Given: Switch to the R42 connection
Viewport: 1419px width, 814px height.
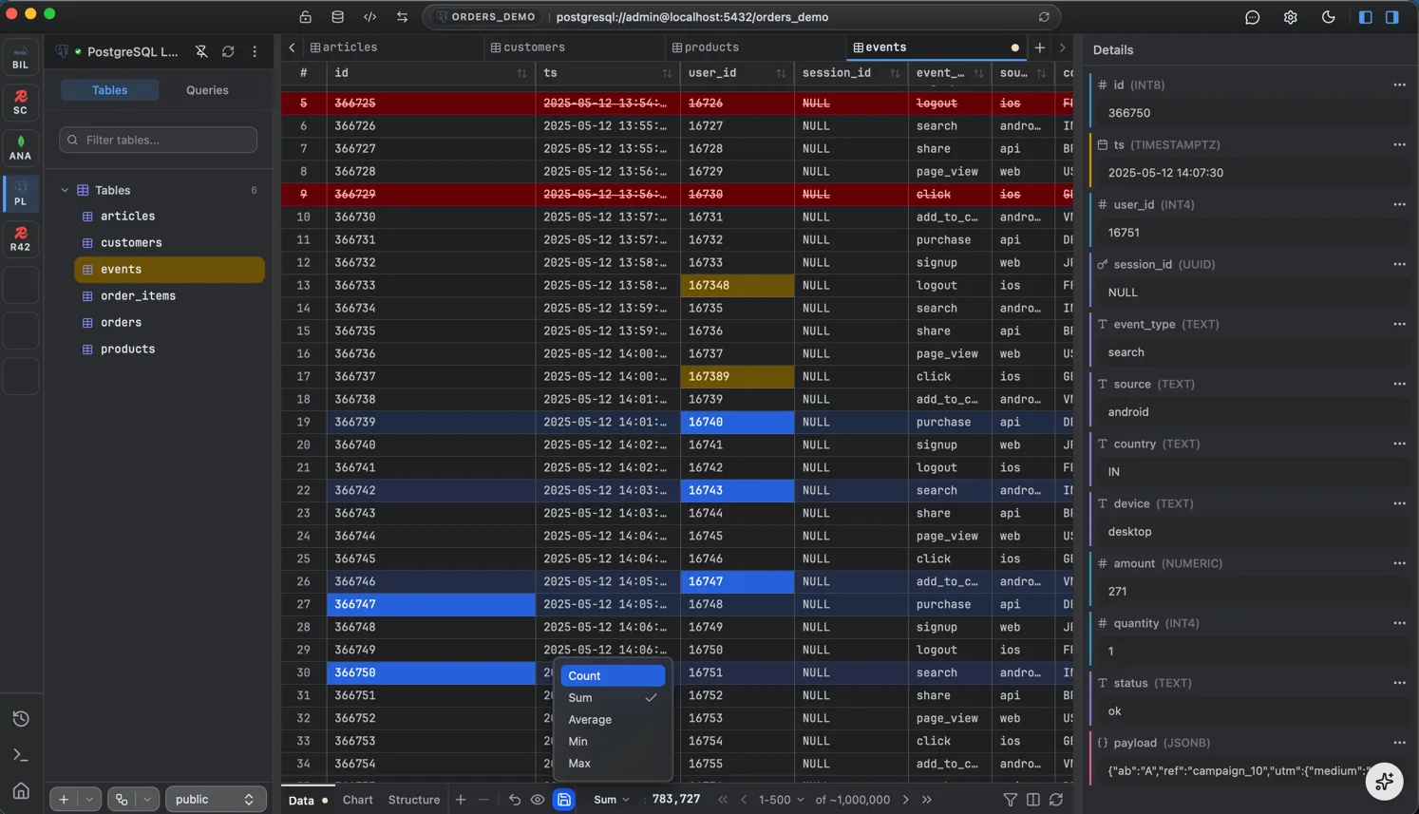Looking at the screenshot, I should point(21,239).
